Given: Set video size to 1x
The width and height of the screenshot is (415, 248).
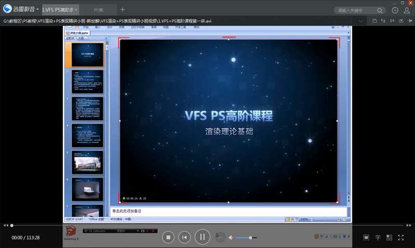Looking at the screenshot, I should 392,21.
